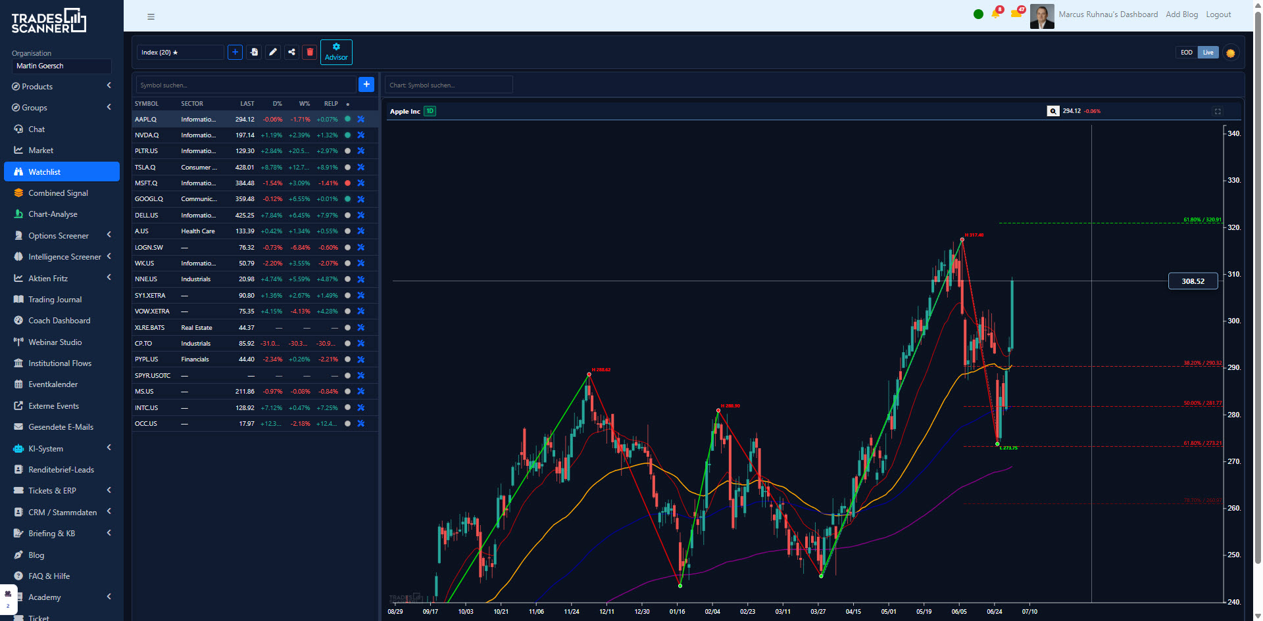Expand the Products sidebar group
The height and width of the screenshot is (621, 1263).
(x=62, y=87)
